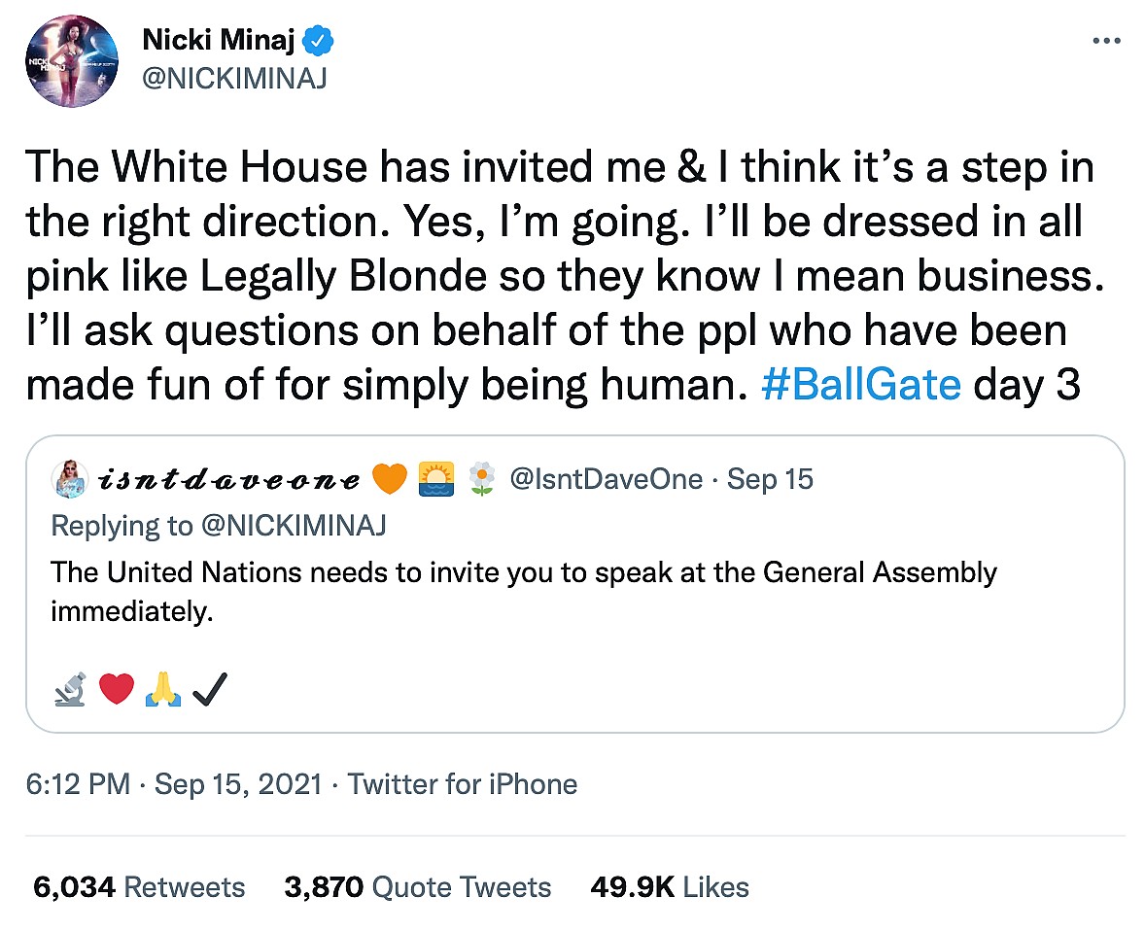Click the quoted tweet author's avatar

[67, 479]
